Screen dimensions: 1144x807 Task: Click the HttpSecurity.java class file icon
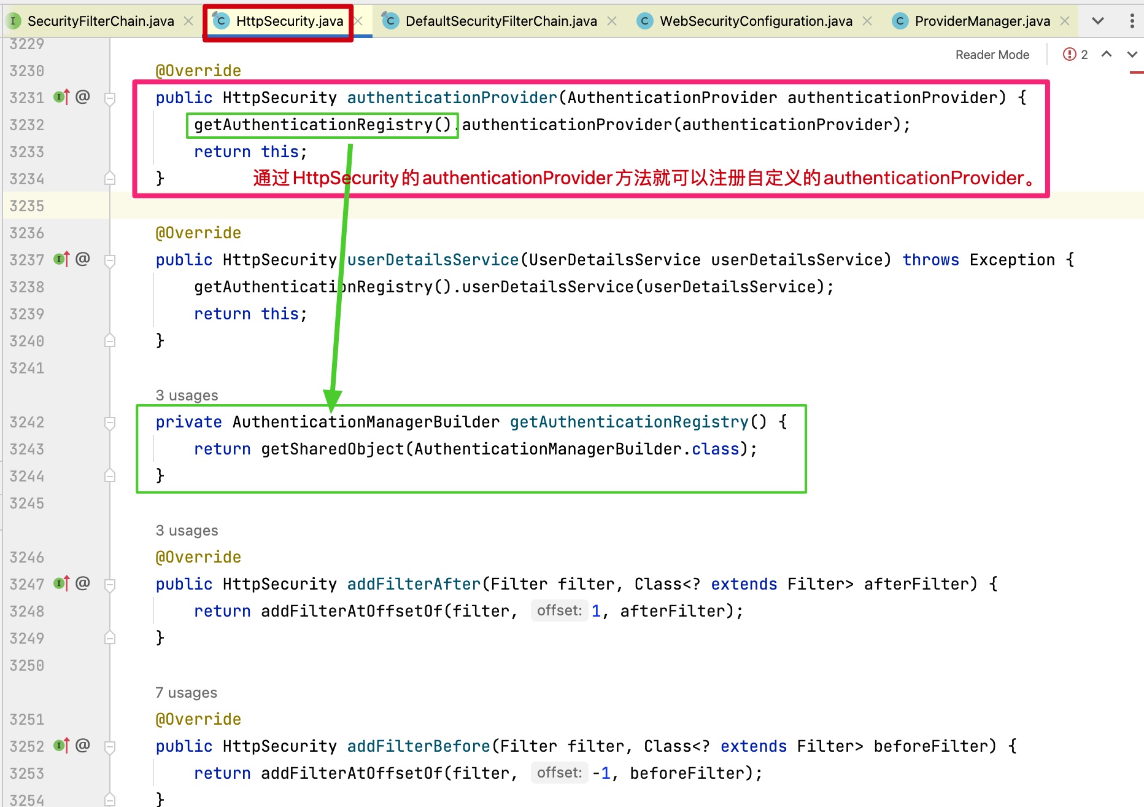(220, 21)
